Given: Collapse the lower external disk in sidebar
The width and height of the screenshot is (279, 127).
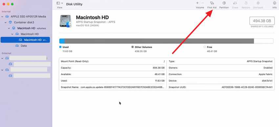Looking at the screenshot, I should (2, 70).
